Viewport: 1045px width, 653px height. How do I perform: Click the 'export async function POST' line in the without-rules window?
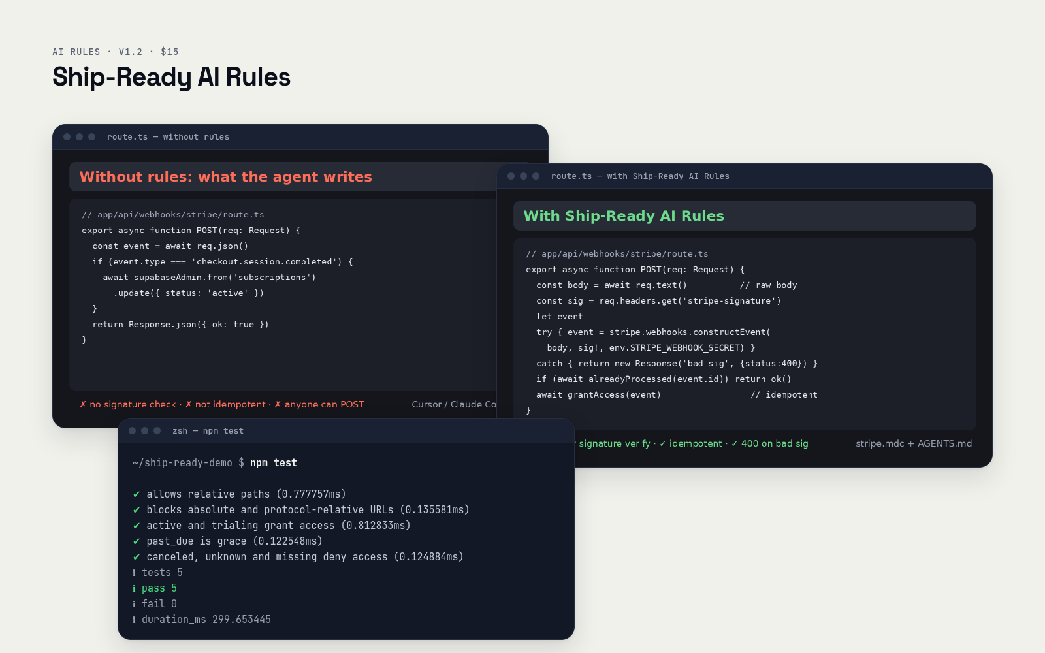191,231
